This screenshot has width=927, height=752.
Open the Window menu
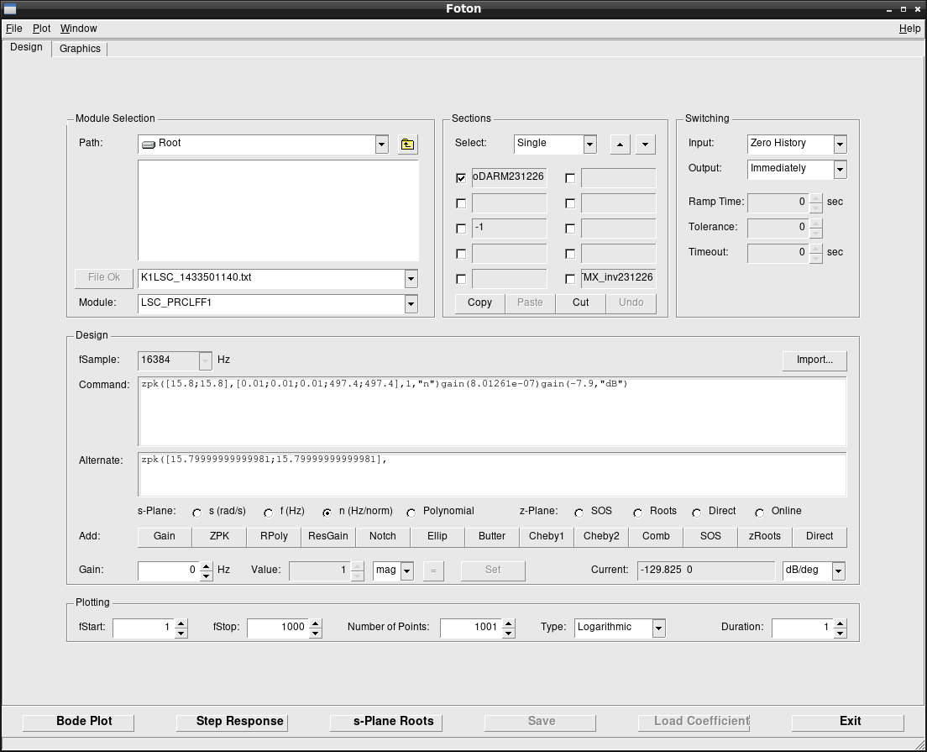[79, 29]
